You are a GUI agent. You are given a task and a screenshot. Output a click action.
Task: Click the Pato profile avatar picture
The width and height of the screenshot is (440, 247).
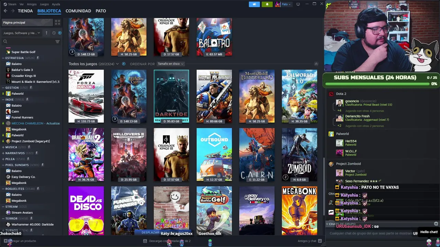(278, 4)
